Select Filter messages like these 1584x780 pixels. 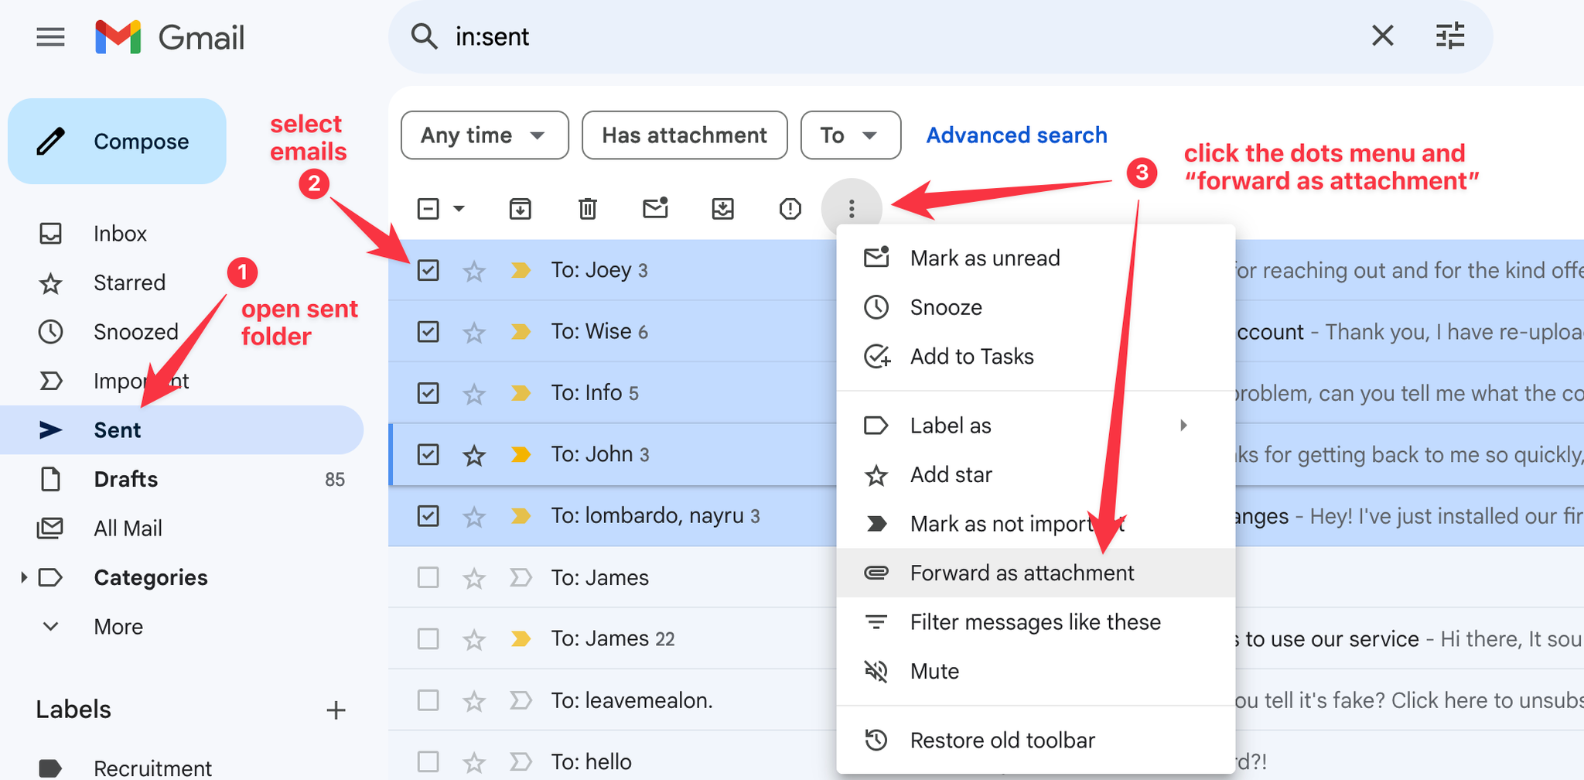(1035, 622)
